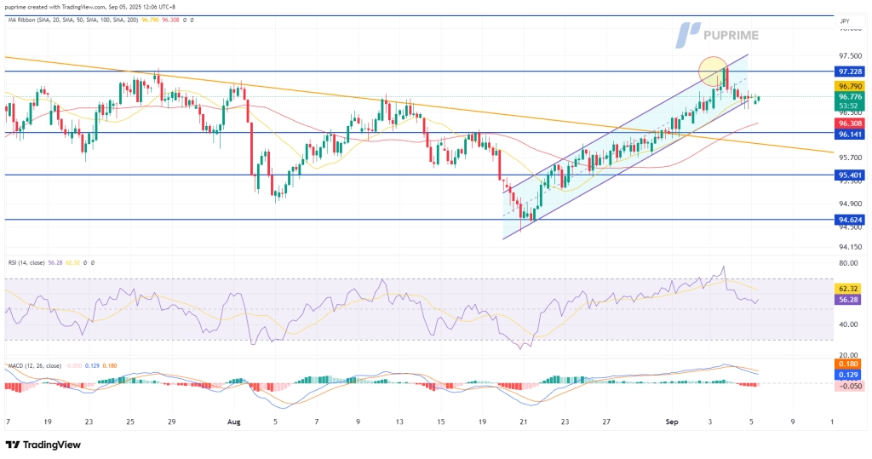
Task: Open the MA Ribbon indicator legend
Action: (72, 20)
